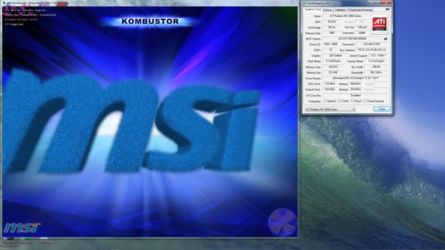Toggle the PhysX checkbox
The height and width of the screenshot is (250, 445).
[352, 101]
